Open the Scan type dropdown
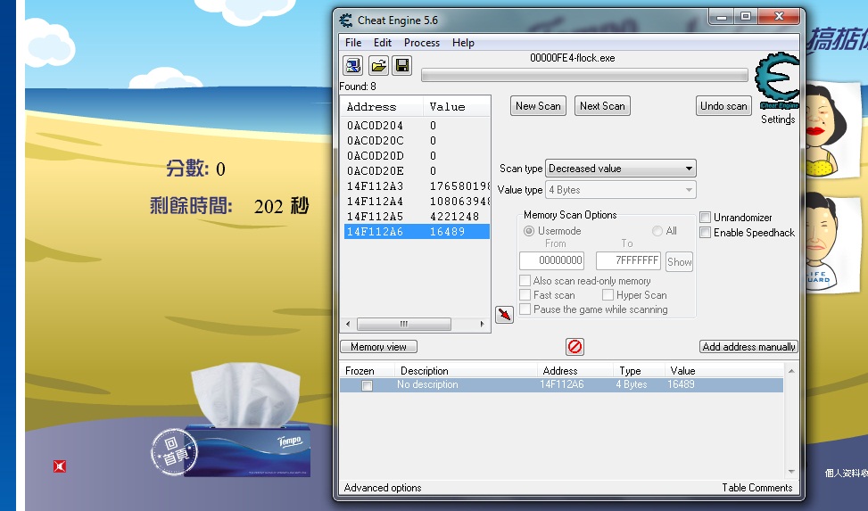The width and height of the screenshot is (868, 511). (621, 169)
